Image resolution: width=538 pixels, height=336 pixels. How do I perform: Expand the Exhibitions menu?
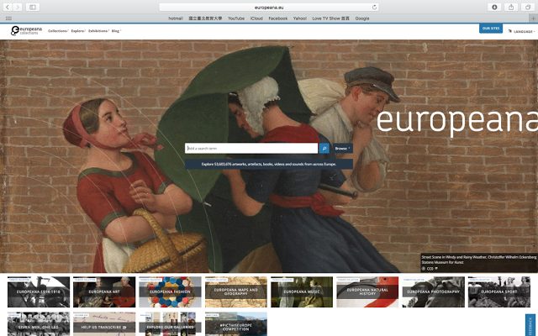98,31
